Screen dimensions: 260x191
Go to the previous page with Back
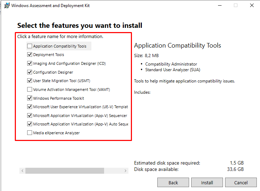coord(173,183)
